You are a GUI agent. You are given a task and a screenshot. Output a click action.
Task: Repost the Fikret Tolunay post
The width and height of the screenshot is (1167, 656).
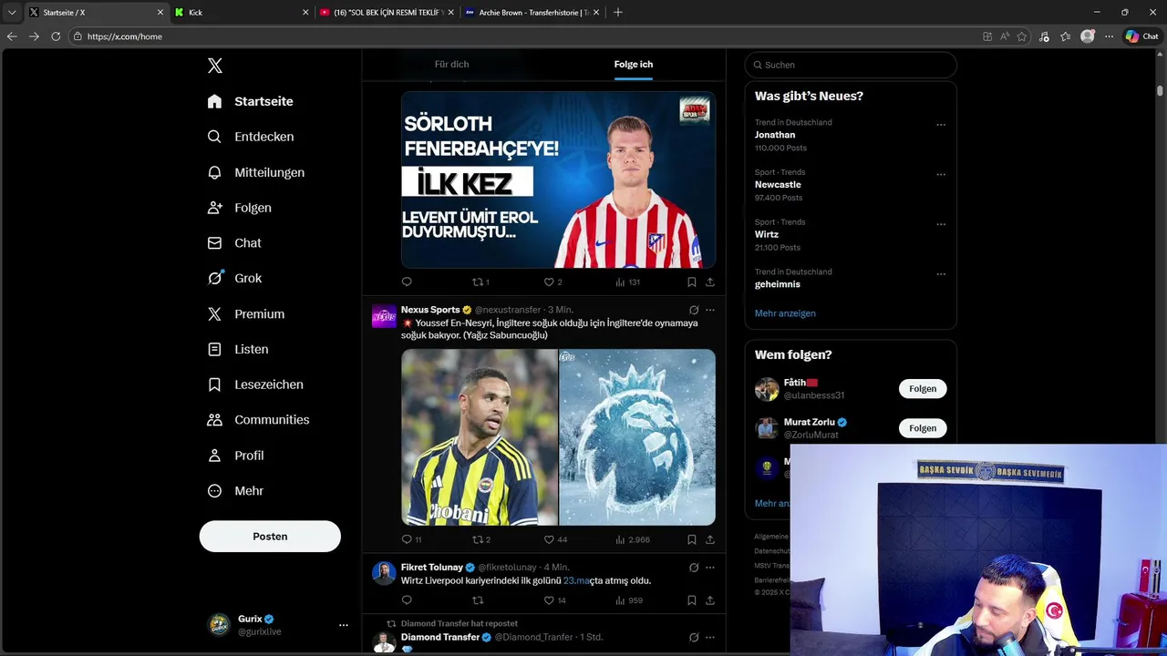477,600
